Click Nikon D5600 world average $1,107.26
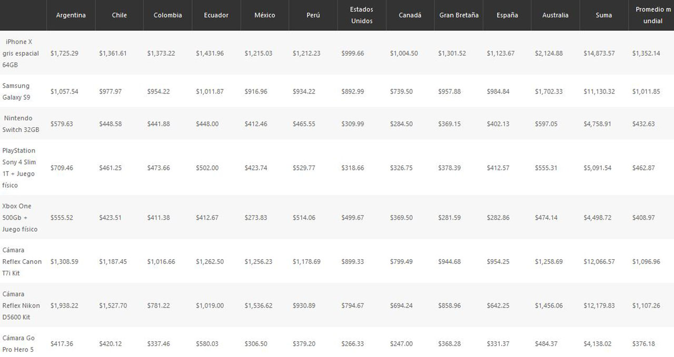 click(646, 306)
